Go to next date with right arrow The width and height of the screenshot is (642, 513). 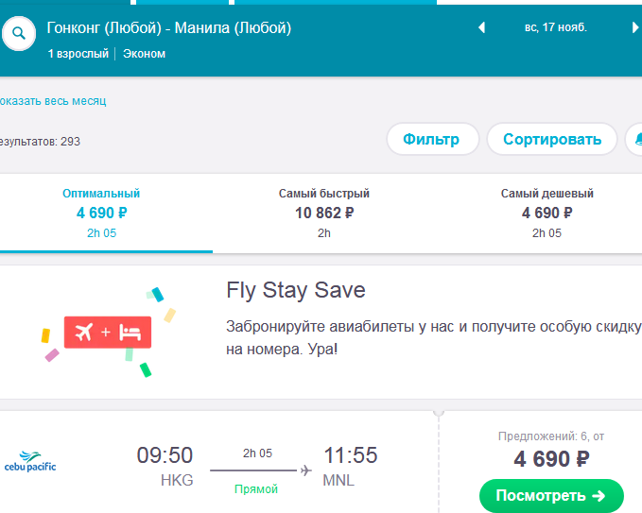tap(634, 27)
